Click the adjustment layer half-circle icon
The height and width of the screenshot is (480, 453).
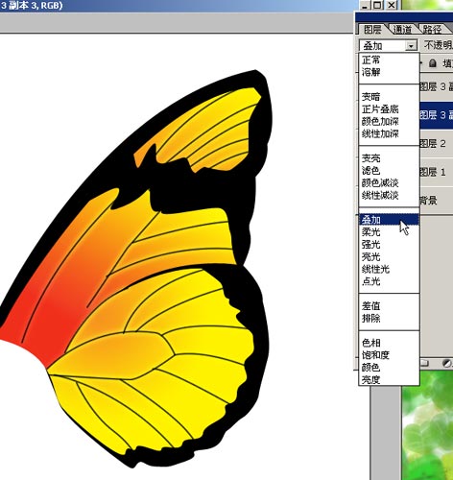point(447,363)
